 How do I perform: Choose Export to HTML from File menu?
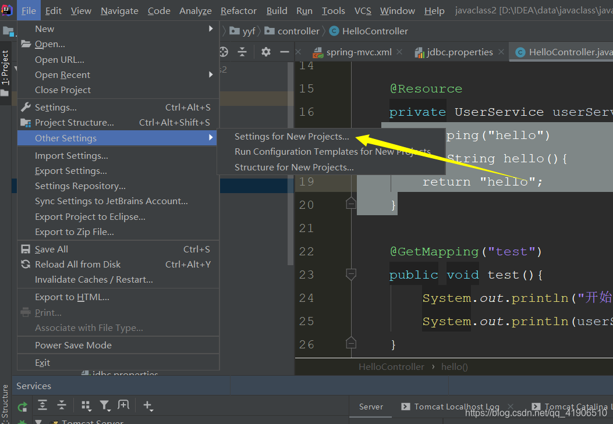point(118,297)
